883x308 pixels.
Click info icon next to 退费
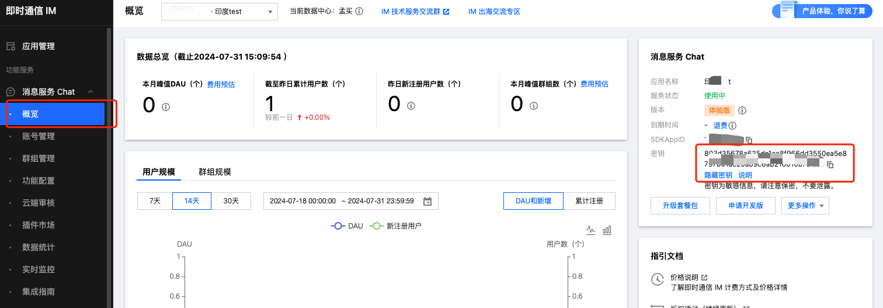pyautogui.click(x=732, y=126)
